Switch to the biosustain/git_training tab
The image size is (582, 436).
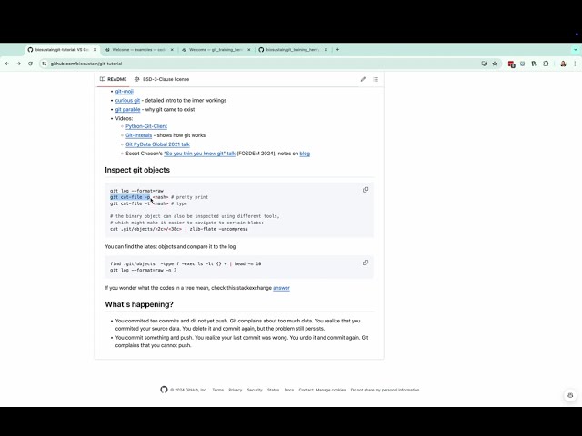point(292,50)
